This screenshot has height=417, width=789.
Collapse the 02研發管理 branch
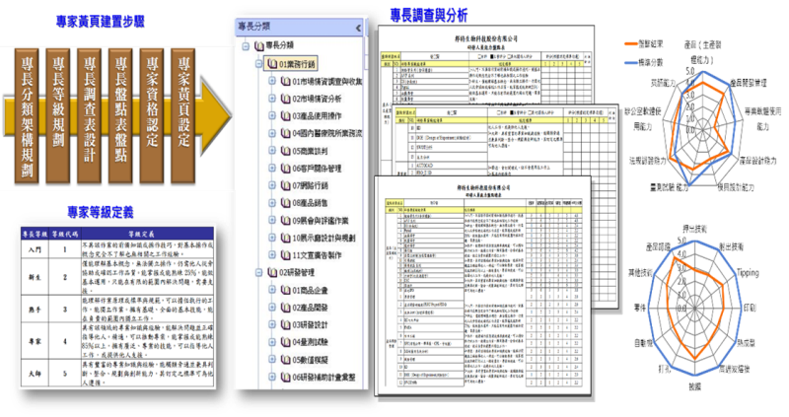258,273
